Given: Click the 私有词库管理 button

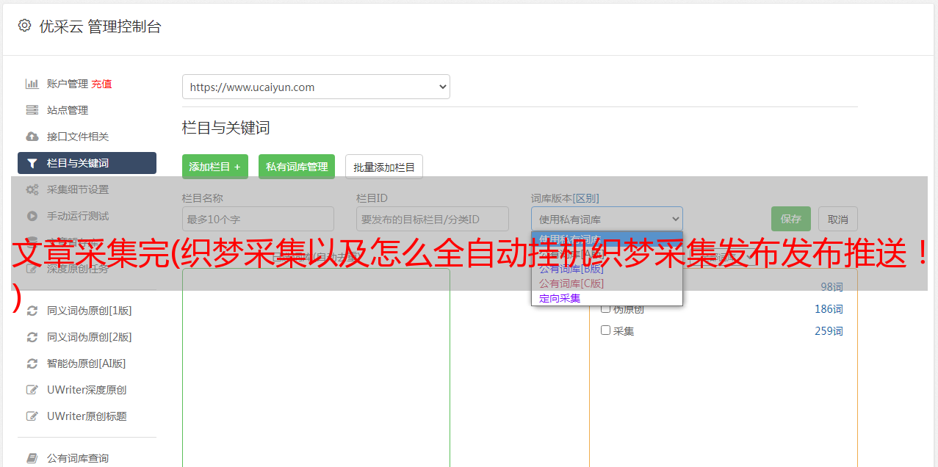Looking at the screenshot, I should click(297, 167).
